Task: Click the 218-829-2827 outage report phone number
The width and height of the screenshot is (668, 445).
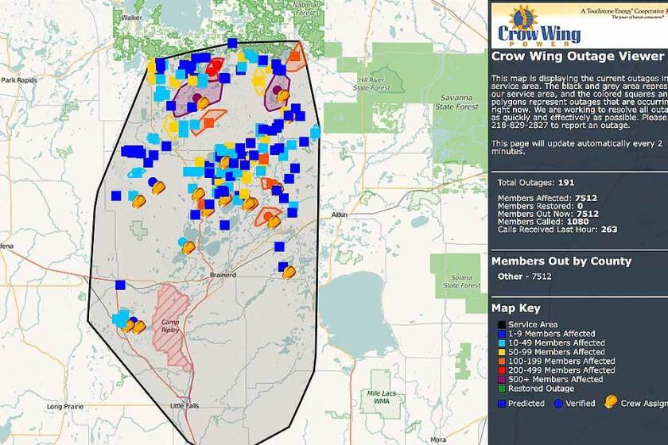Action: (x=522, y=126)
